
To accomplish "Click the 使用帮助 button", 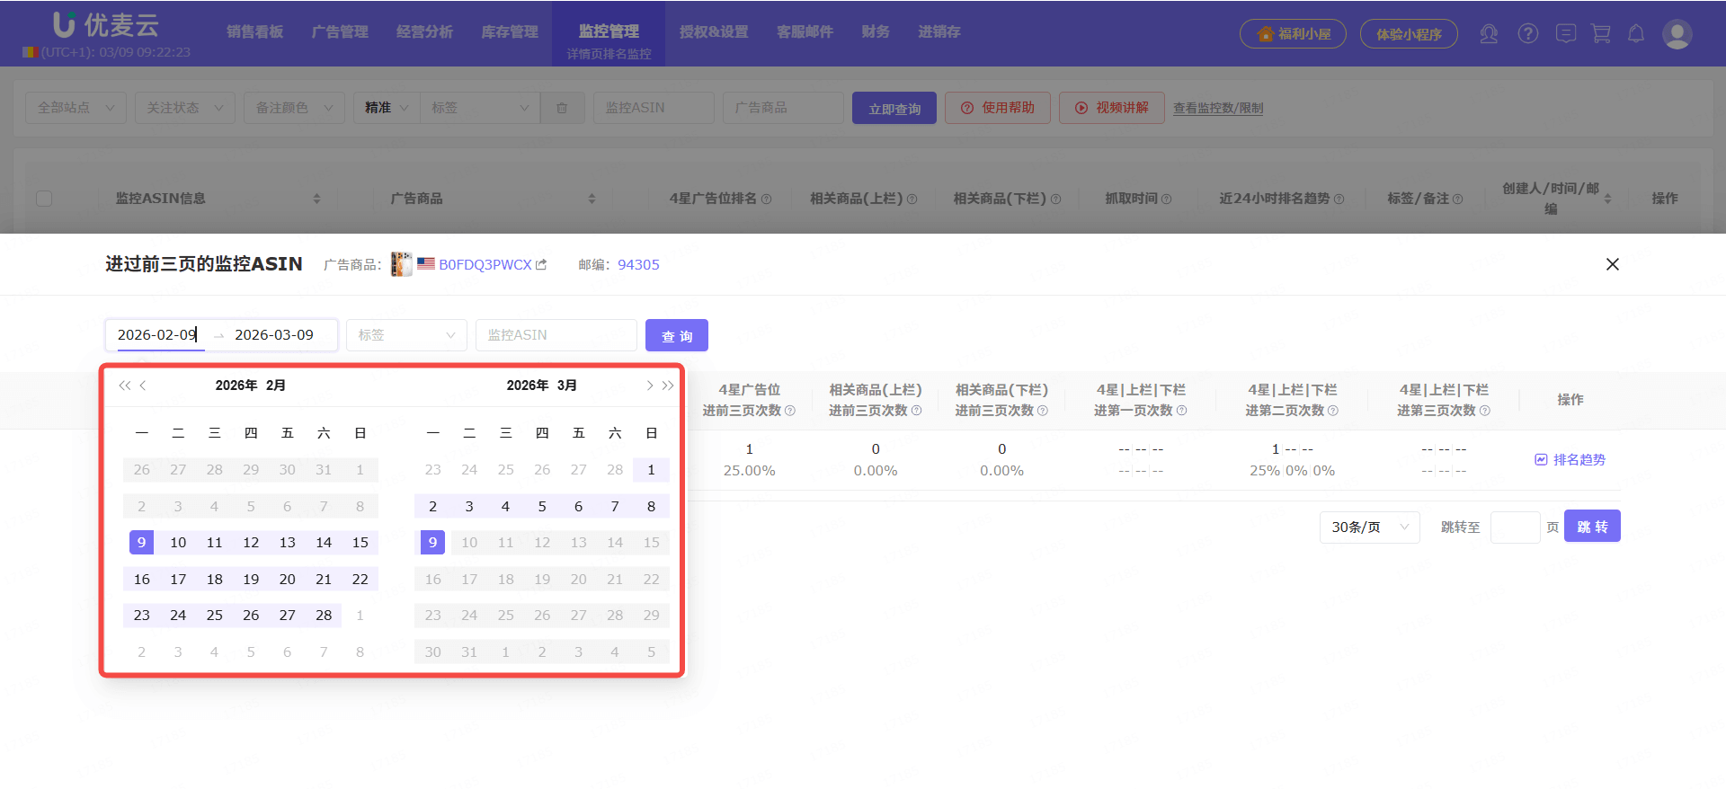I will click(998, 108).
